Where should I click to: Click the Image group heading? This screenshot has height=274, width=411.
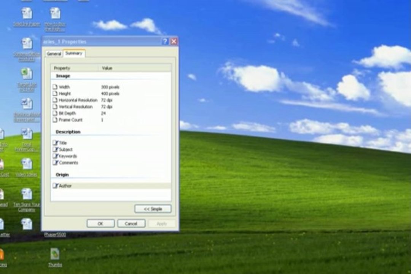coord(63,76)
